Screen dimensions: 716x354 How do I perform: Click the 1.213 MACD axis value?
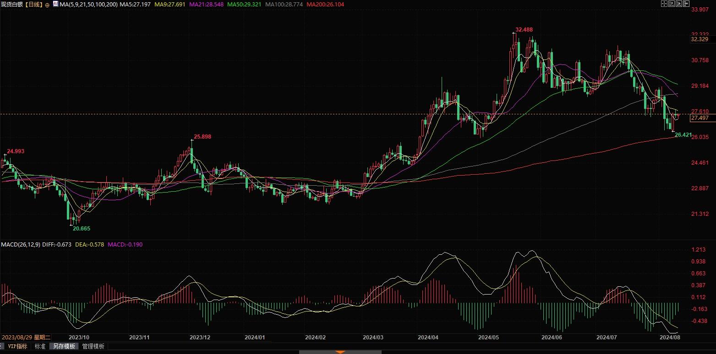point(699,250)
